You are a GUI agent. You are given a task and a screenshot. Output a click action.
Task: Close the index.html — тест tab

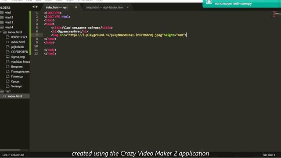[x=76, y=7]
